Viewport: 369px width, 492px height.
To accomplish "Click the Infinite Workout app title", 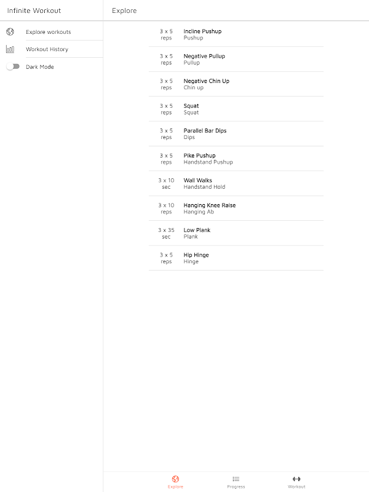I will pyautogui.click(x=34, y=10).
